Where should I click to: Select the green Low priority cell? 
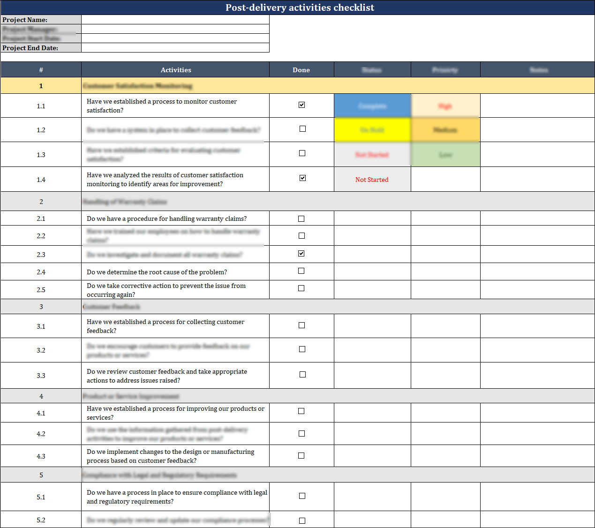click(445, 154)
